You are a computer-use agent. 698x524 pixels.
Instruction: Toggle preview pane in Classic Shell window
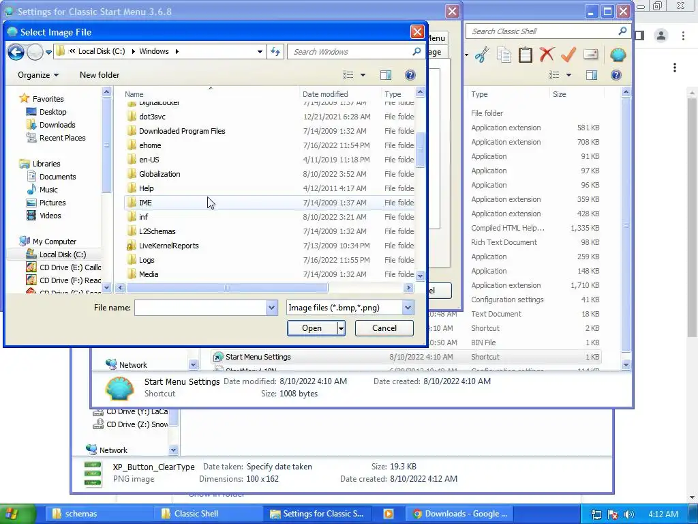592,75
